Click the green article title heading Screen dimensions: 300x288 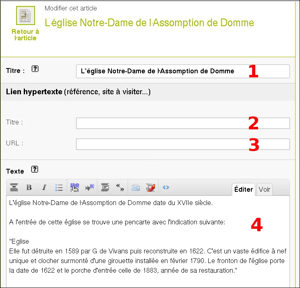click(x=149, y=23)
